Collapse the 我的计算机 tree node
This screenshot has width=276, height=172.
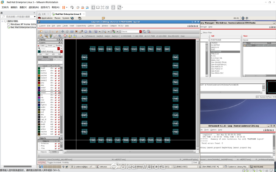2,21
